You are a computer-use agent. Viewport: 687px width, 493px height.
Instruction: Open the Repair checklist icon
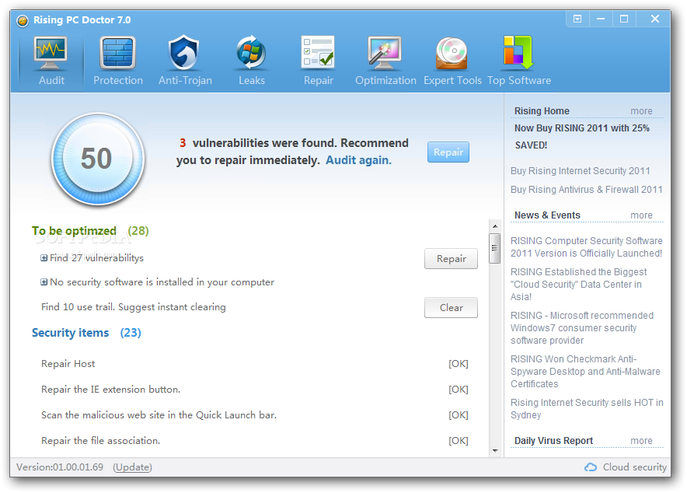(x=318, y=53)
